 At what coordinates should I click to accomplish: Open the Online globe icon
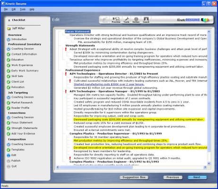tap(136, 20)
